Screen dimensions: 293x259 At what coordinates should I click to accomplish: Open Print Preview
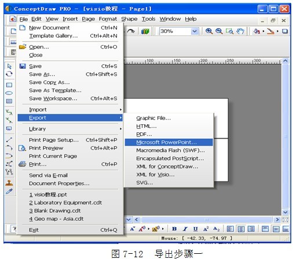[x=71, y=148]
